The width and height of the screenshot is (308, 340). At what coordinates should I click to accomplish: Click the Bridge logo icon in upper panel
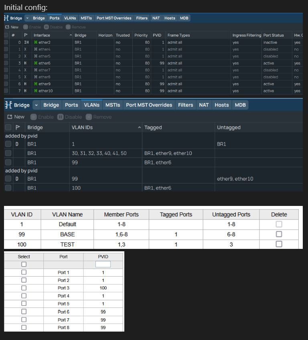6,18
